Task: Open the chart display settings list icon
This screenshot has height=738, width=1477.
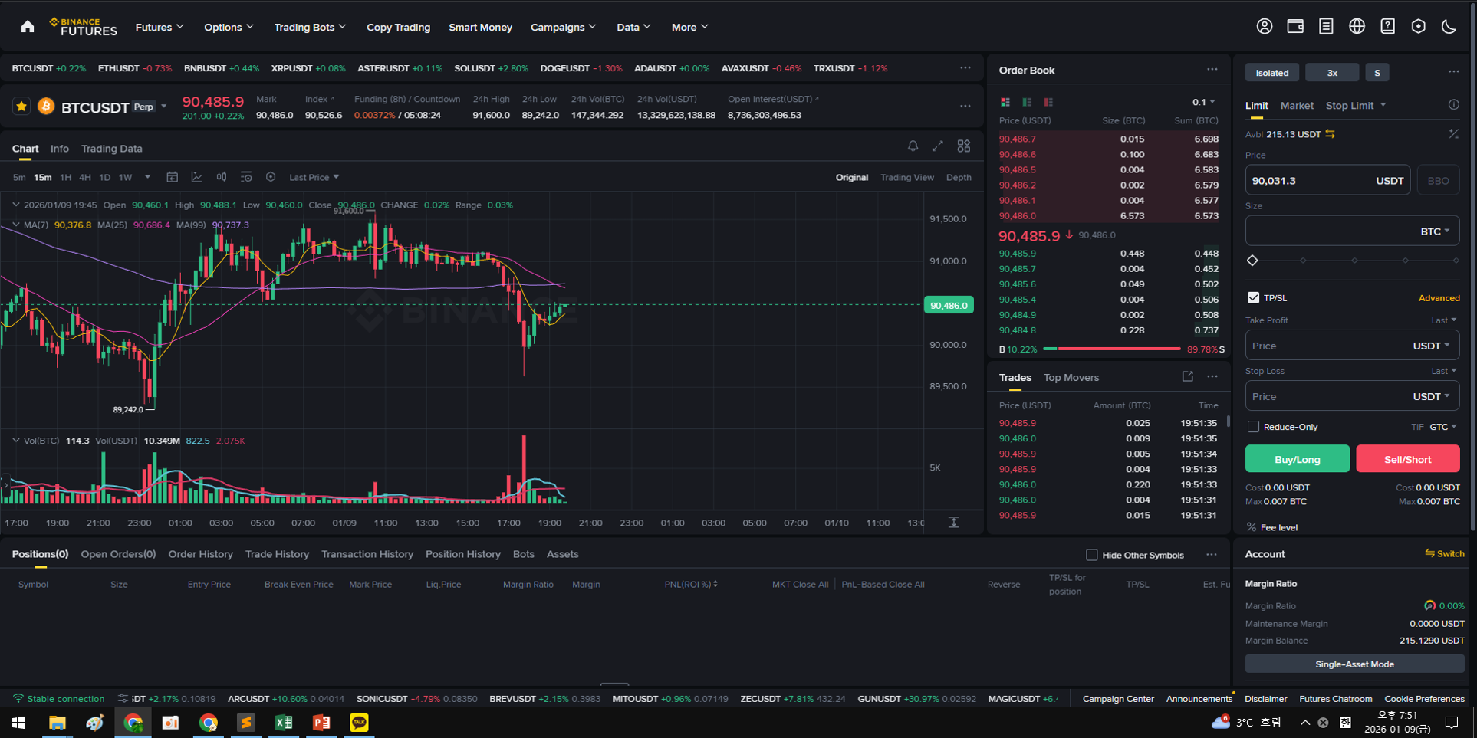Action: tap(246, 177)
